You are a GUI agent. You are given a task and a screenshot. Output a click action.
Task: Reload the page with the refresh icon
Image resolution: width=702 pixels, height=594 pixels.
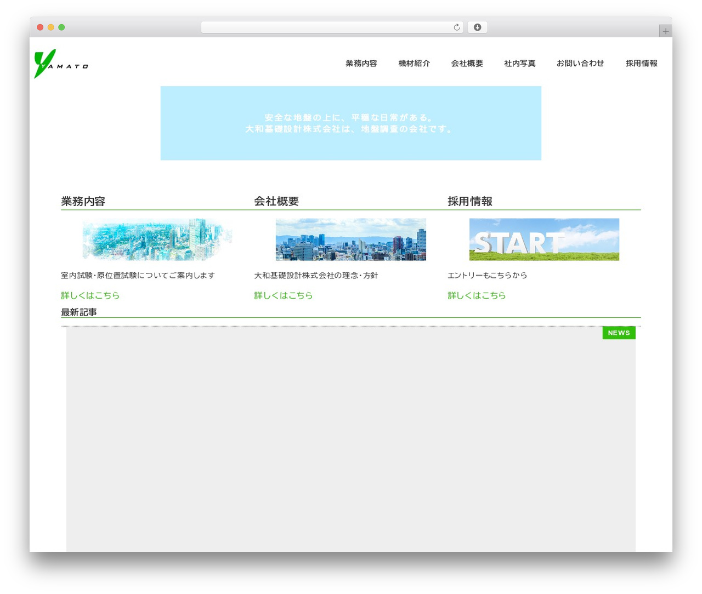click(457, 27)
